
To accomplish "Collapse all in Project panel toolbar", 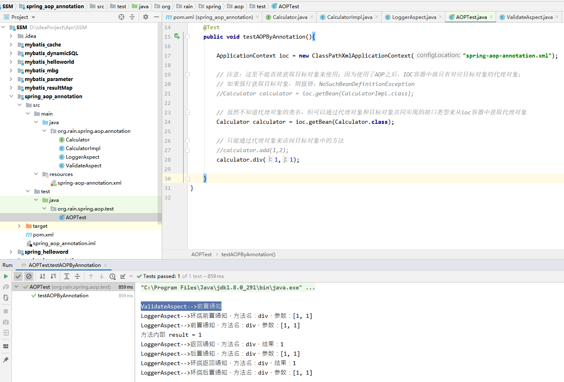I will point(132,17).
